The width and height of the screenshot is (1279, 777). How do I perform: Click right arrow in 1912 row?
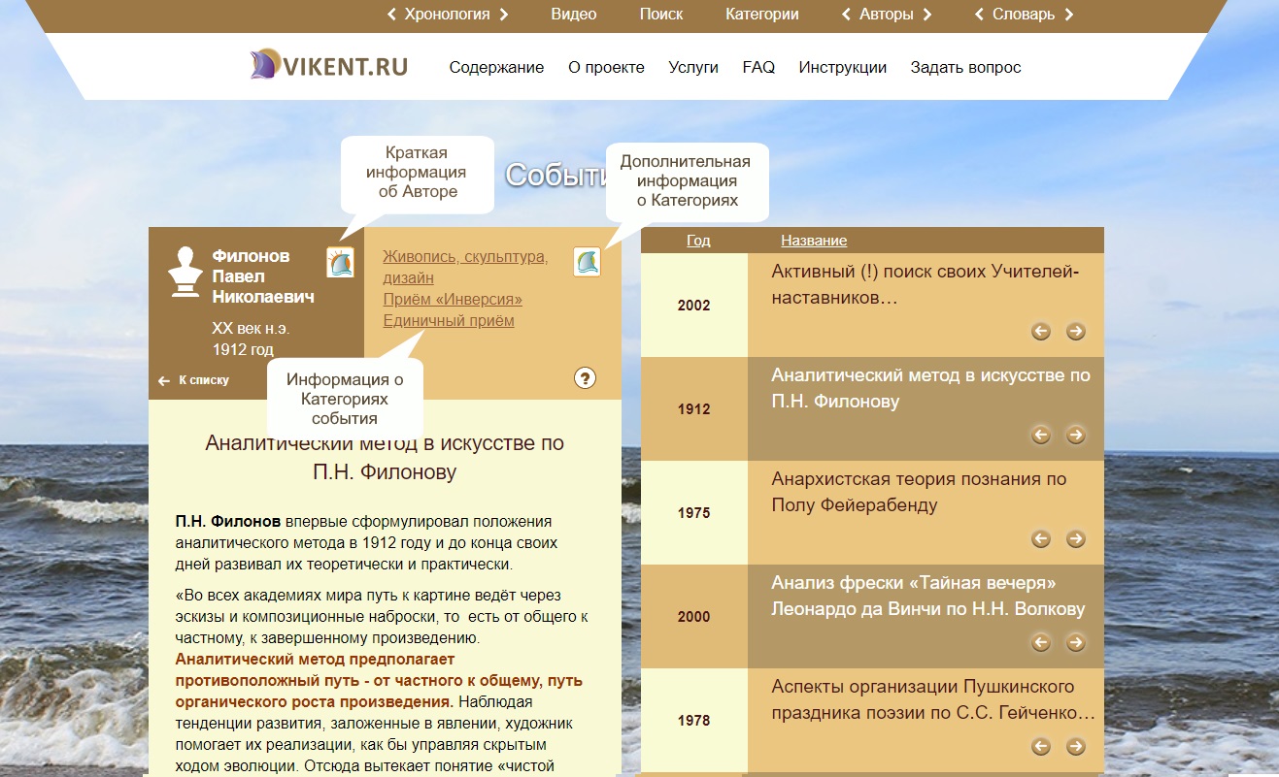(1075, 436)
